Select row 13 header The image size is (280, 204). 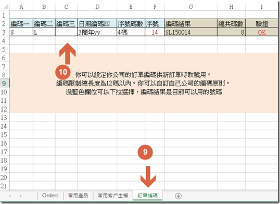4,117
